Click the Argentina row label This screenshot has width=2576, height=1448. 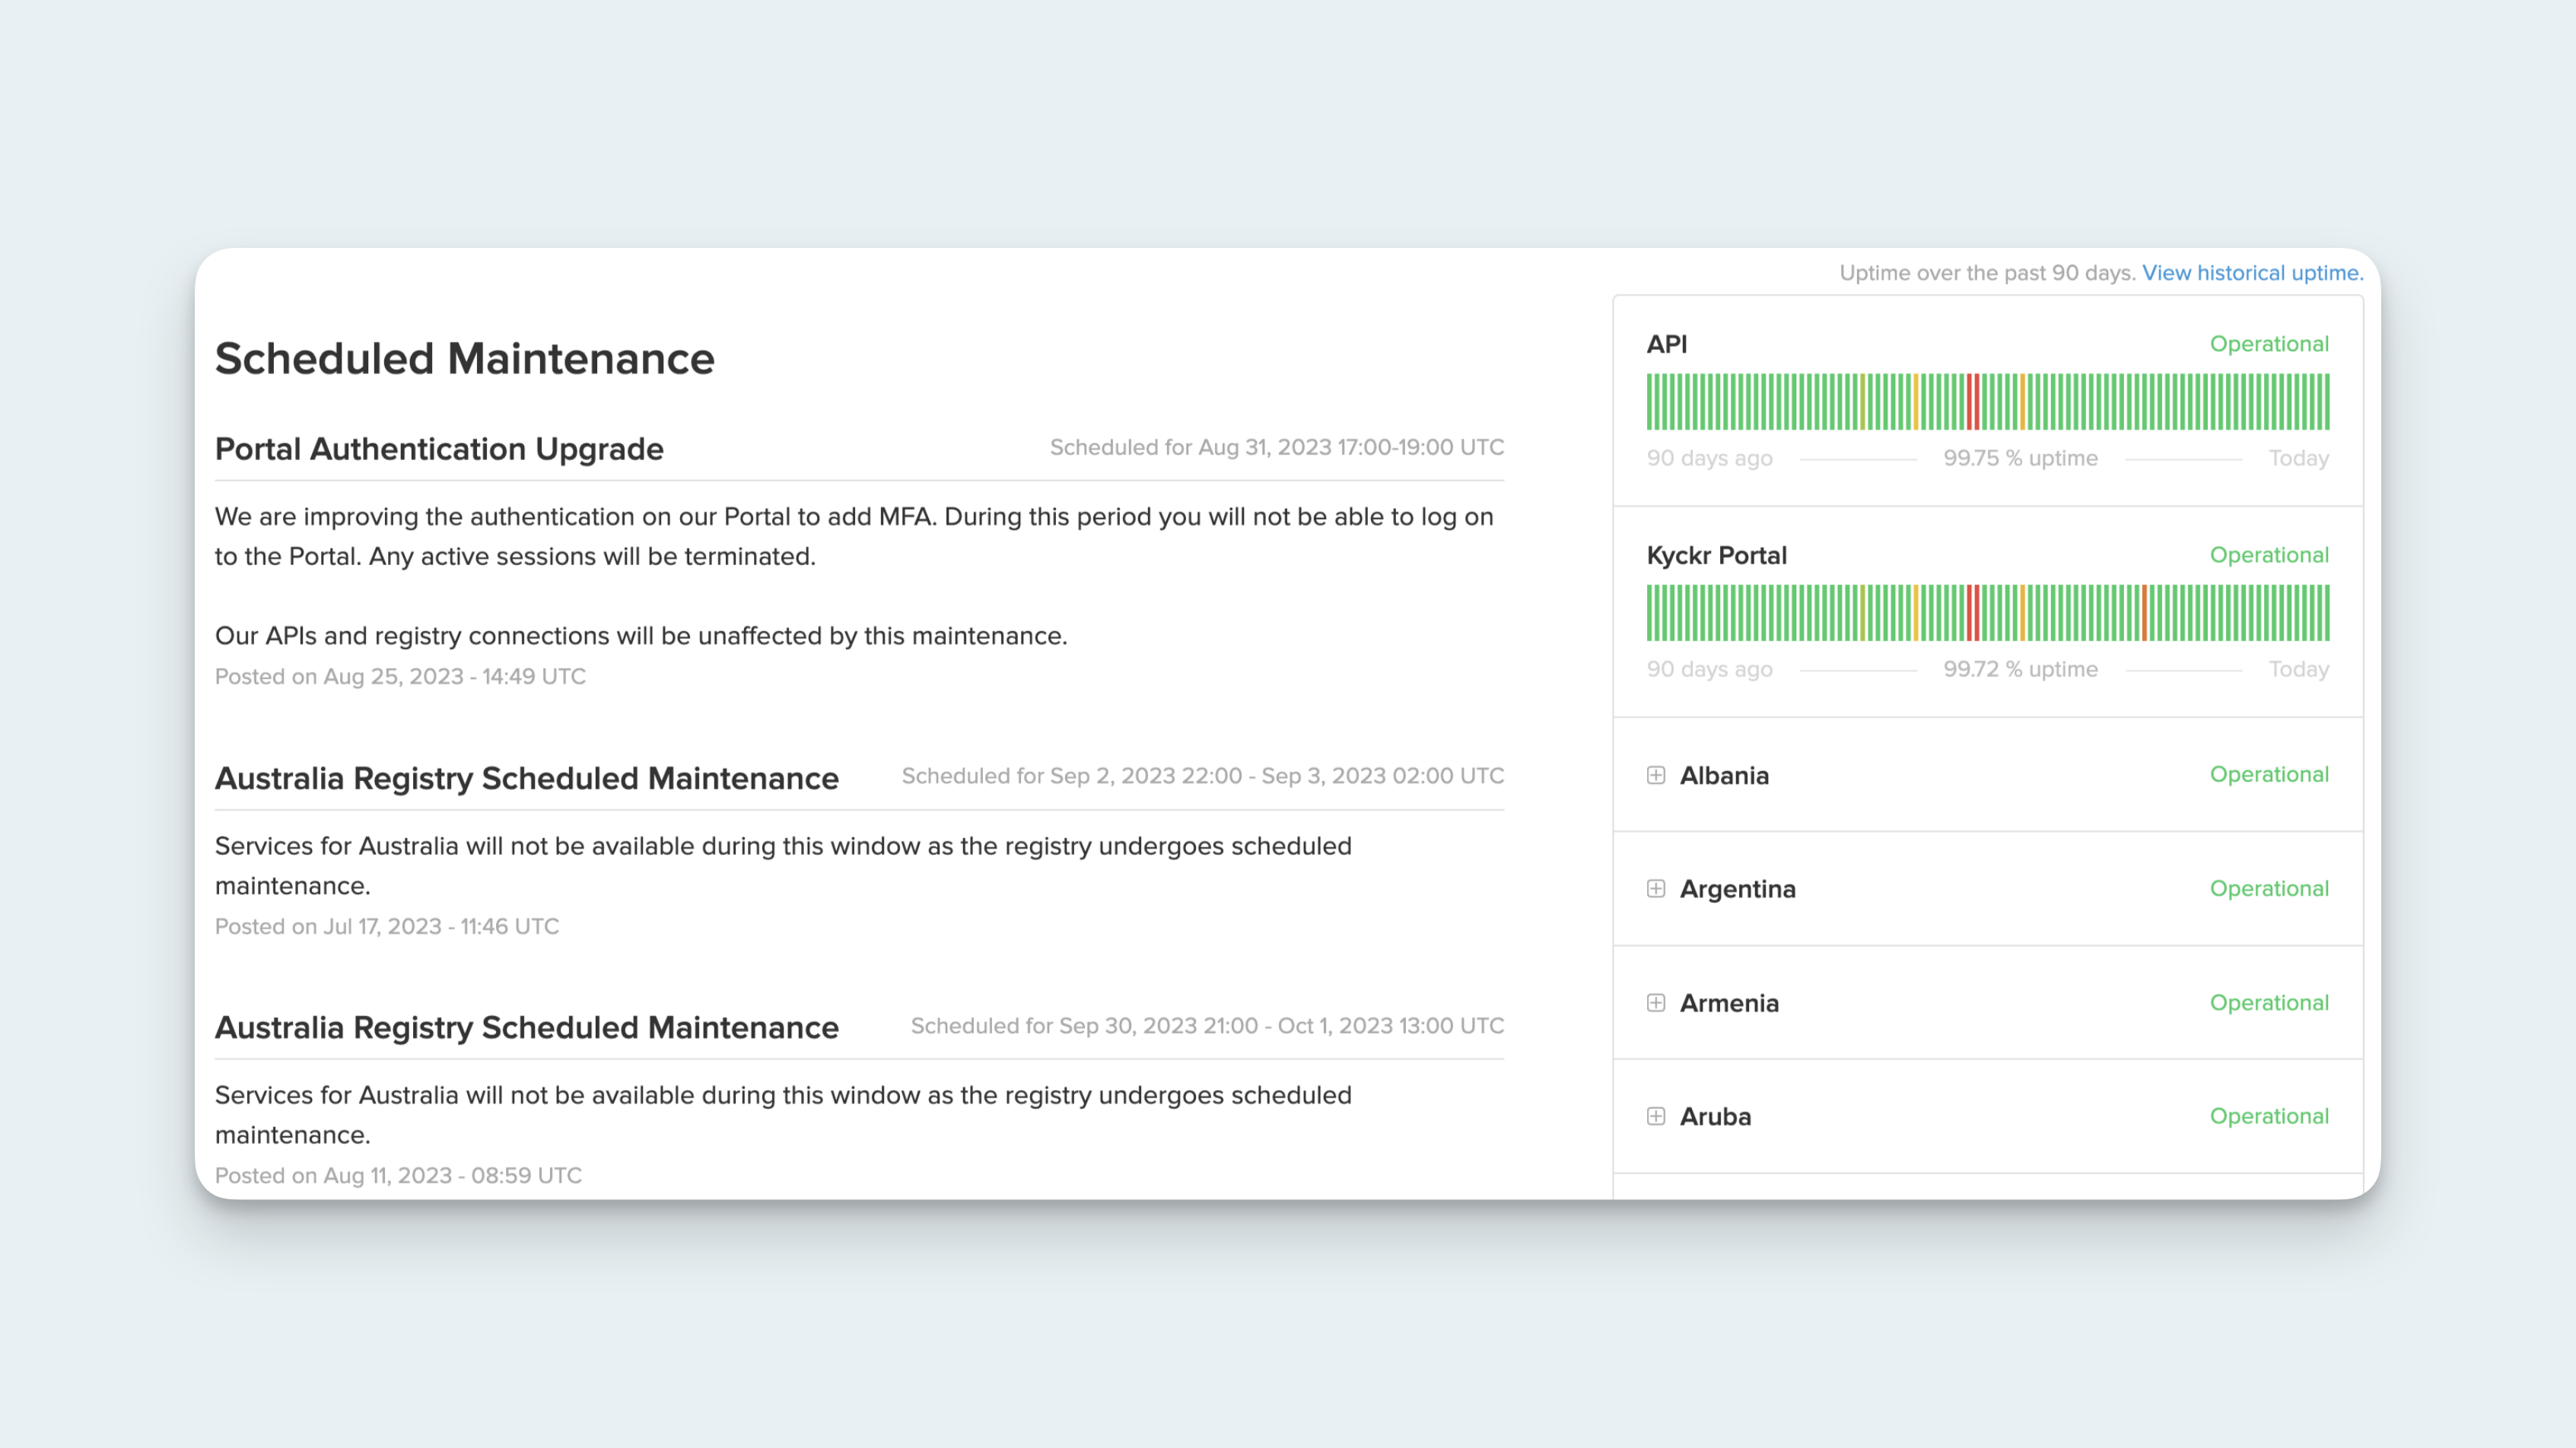[x=1738, y=889]
